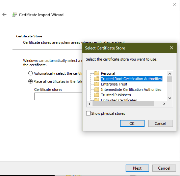Cancel the Certificate Import Wizard
Viewport: 180px width, 176px height.
(x=164, y=168)
